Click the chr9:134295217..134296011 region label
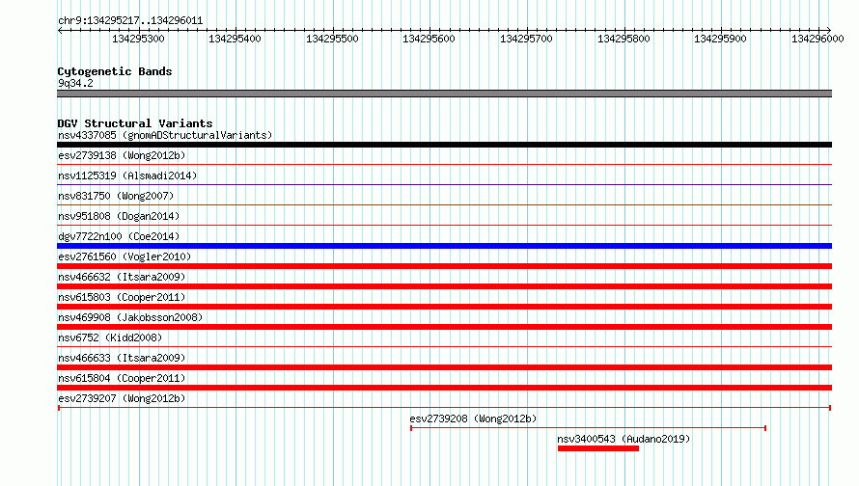The height and width of the screenshot is (486, 859). click(x=130, y=21)
